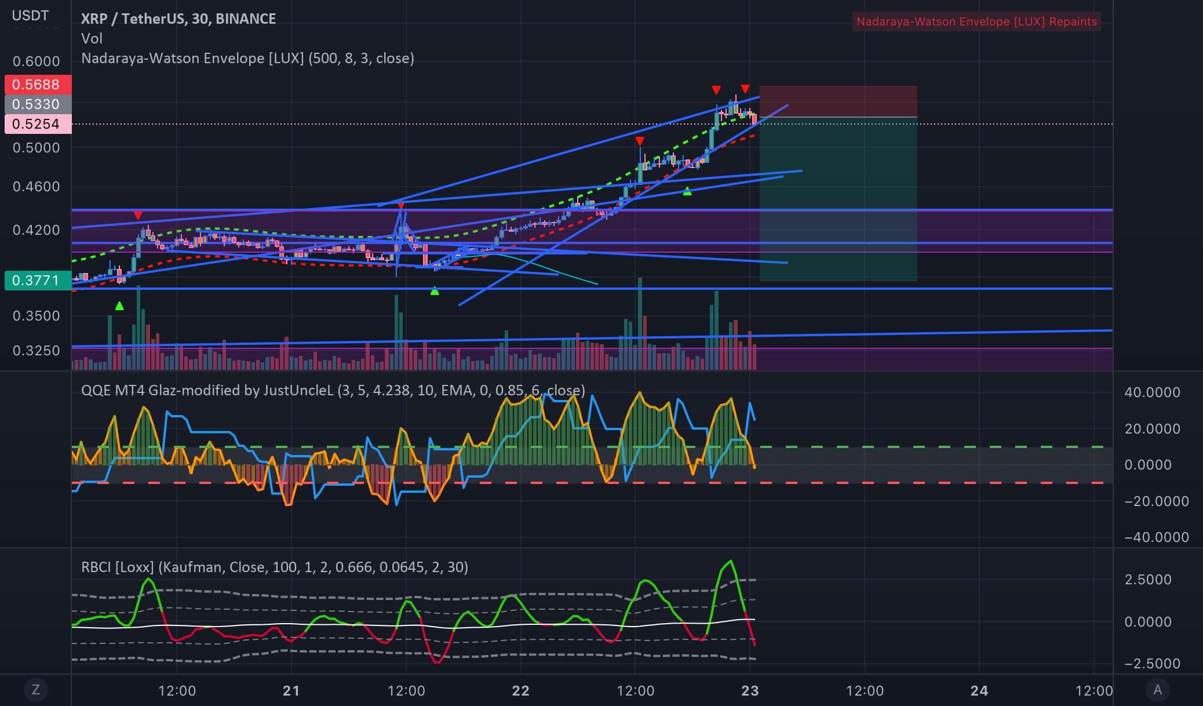
Task: Click the Vol indicator label
Action: pyautogui.click(x=92, y=38)
